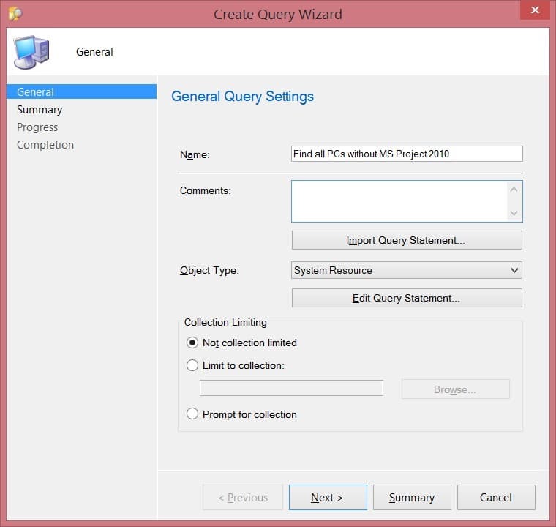Select Completion step in sidebar
556x527 pixels.
pyautogui.click(x=45, y=145)
